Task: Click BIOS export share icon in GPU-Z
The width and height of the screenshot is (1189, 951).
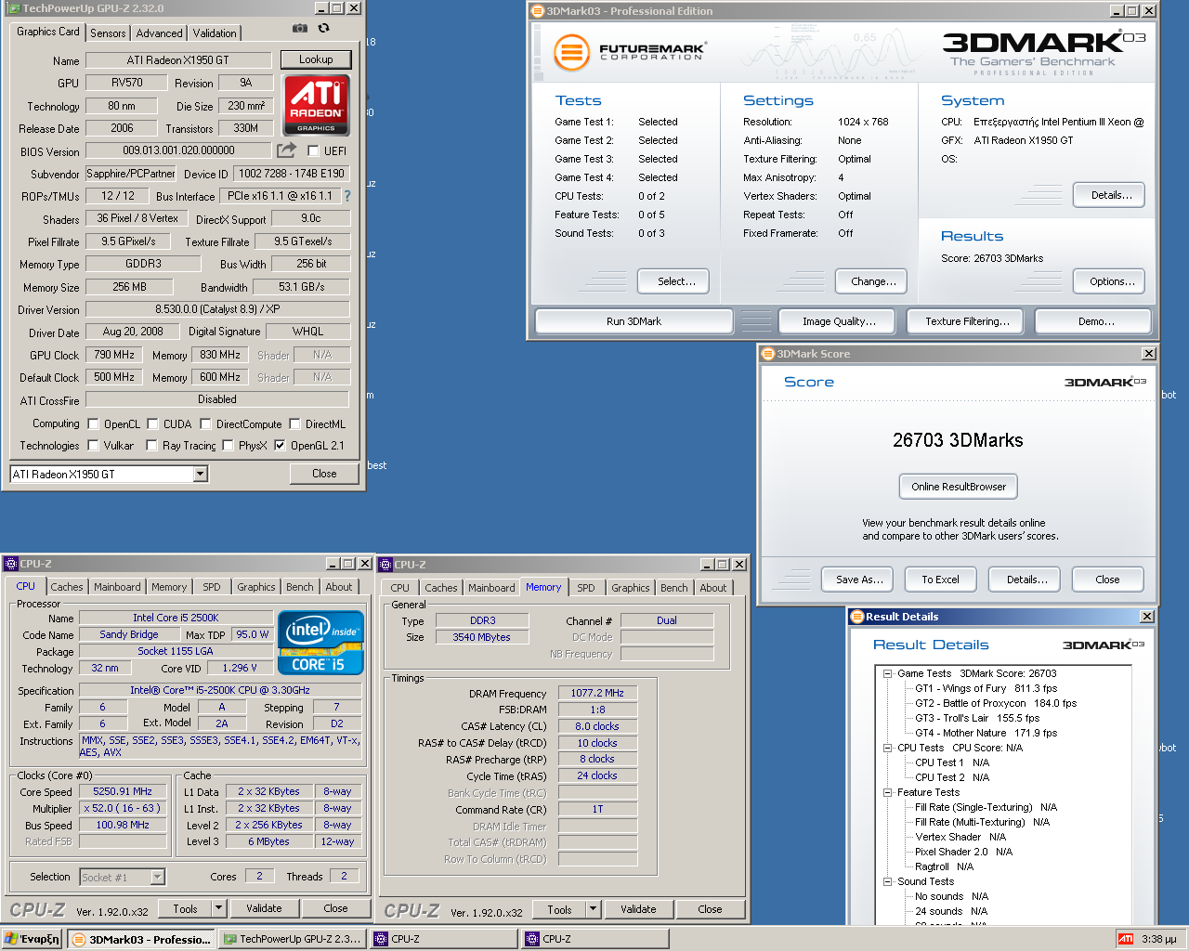Action: pos(286,150)
